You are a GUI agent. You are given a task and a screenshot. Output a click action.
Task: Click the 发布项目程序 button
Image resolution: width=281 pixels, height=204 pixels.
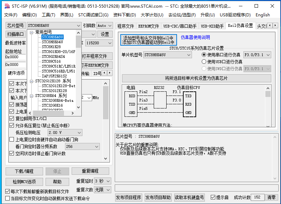pyautogui.click(x=128, y=197)
